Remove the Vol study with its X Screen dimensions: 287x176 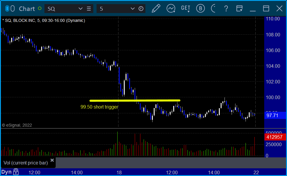point(52,160)
